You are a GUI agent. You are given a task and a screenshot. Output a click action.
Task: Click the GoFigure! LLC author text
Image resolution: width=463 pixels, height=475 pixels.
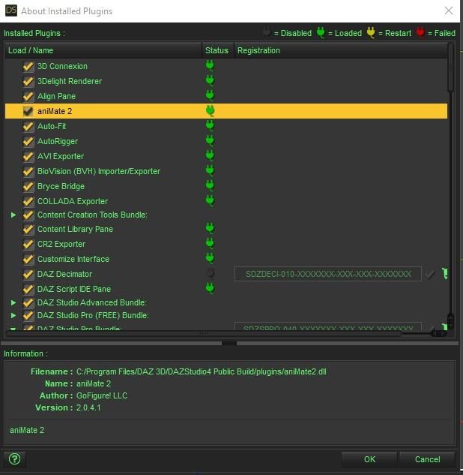tap(102, 395)
